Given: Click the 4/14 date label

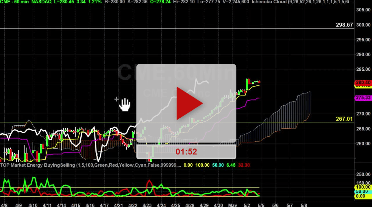Looking at the screenshot, I should [x=61, y=205].
